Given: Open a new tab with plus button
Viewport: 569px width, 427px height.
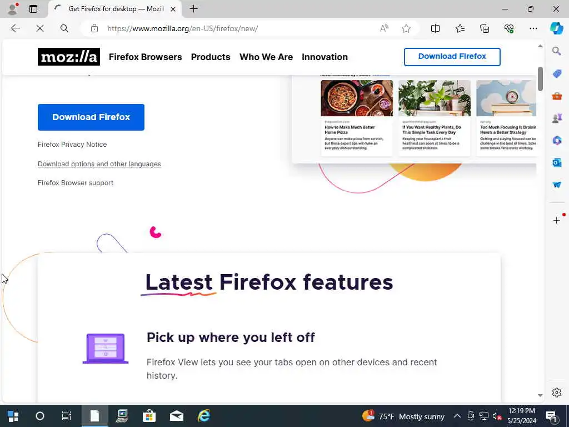Looking at the screenshot, I should click(x=194, y=9).
